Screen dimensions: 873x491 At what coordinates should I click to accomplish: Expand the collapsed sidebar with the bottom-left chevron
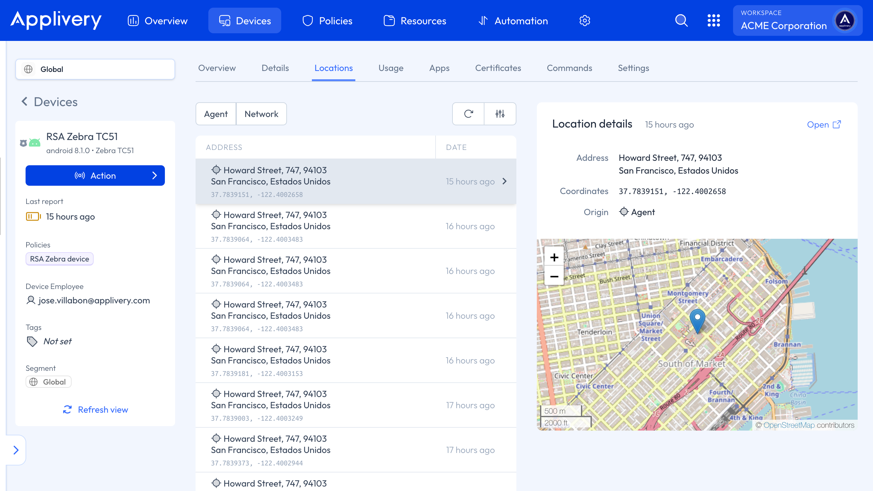click(16, 450)
